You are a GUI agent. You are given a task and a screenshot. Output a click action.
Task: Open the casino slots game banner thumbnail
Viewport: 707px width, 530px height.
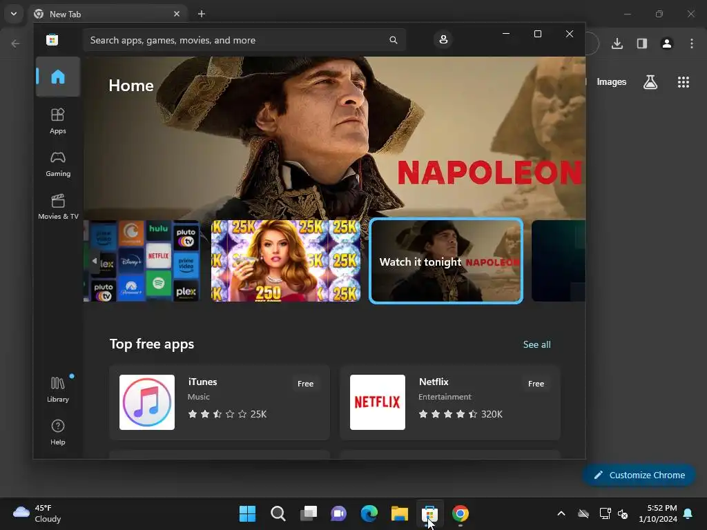(x=286, y=260)
